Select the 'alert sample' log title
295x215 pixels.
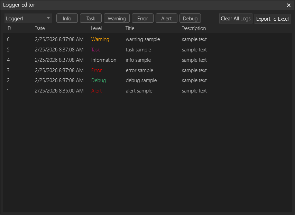[x=139, y=91]
